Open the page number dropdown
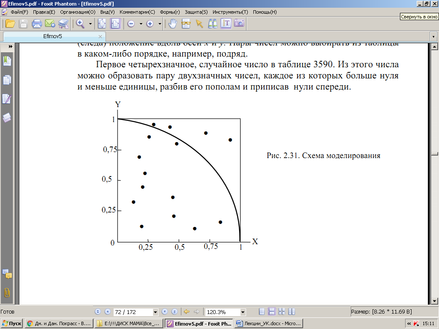 pyautogui.click(x=156, y=312)
